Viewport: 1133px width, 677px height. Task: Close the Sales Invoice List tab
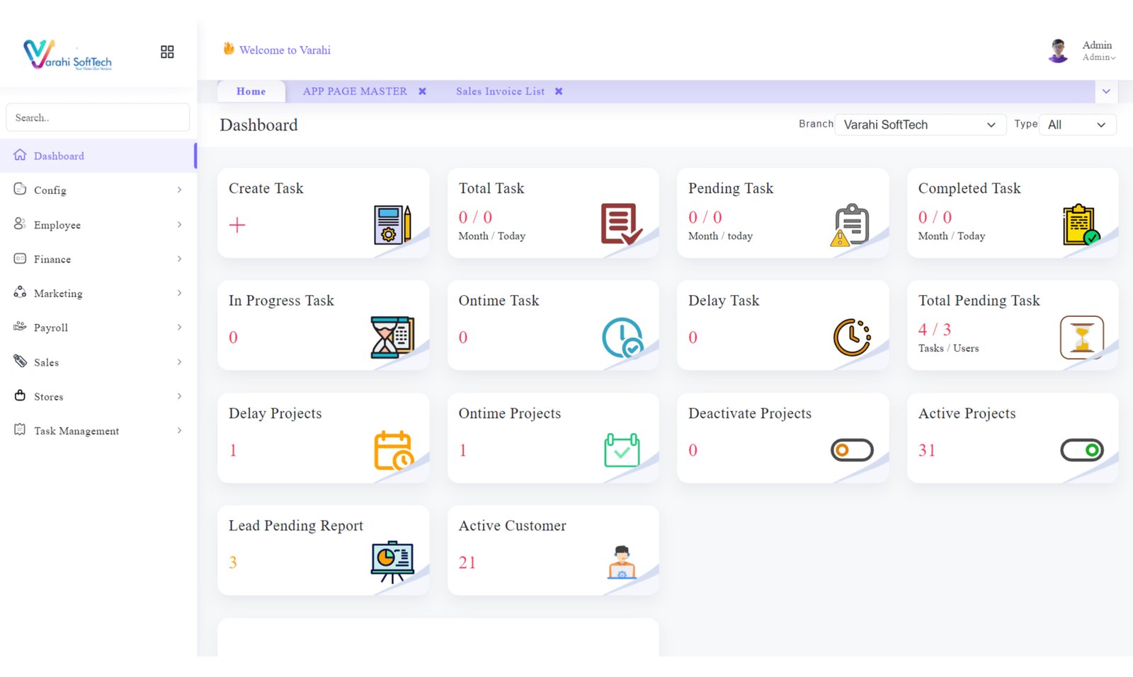point(559,91)
